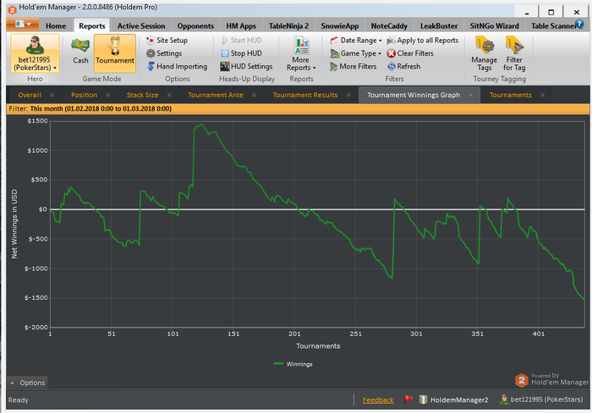
Task: Click the Winnings legend entry
Action: (x=293, y=364)
